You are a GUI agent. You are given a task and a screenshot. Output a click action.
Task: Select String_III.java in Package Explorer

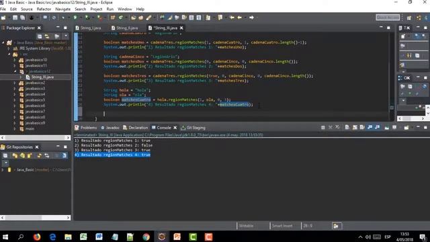42,77
